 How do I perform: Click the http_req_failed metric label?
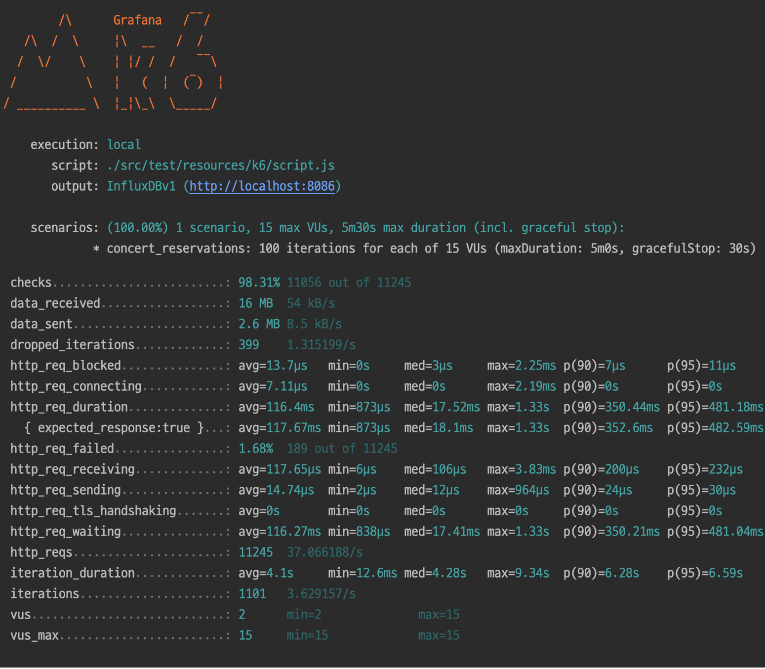tap(62, 449)
